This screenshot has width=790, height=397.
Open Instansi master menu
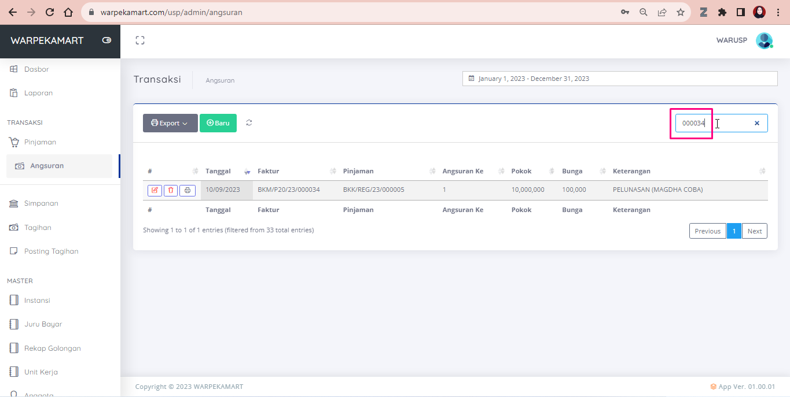pos(37,300)
